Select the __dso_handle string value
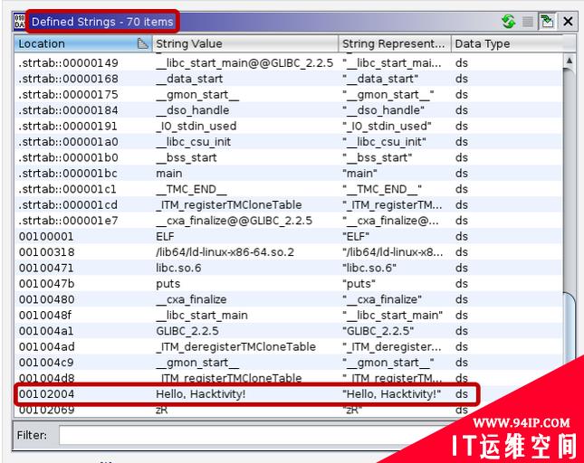The height and width of the screenshot is (463, 584). coord(193,110)
